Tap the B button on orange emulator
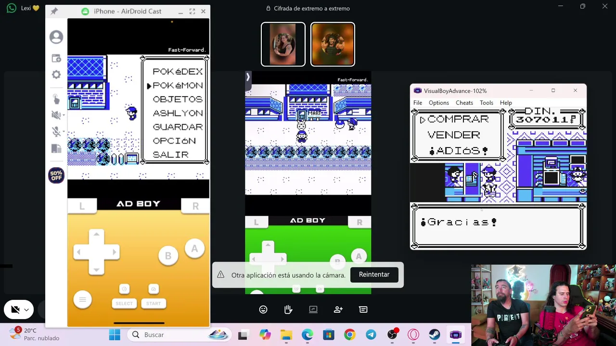 pos(168,256)
